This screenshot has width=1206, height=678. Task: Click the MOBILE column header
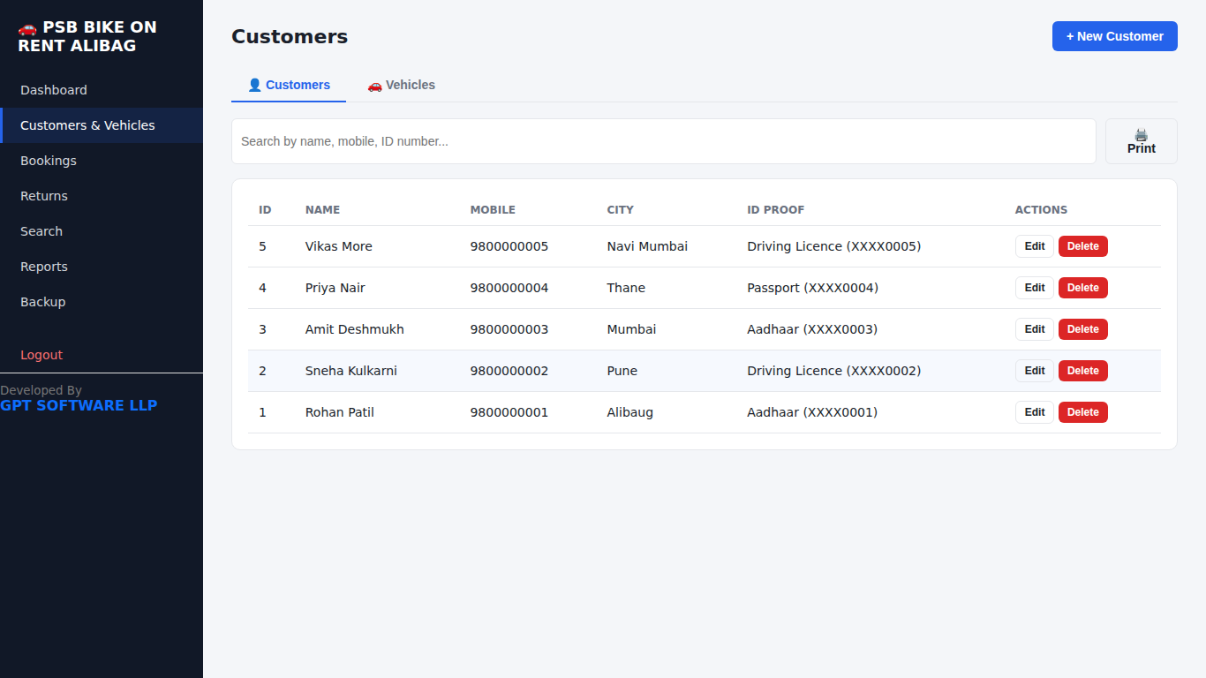point(493,210)
